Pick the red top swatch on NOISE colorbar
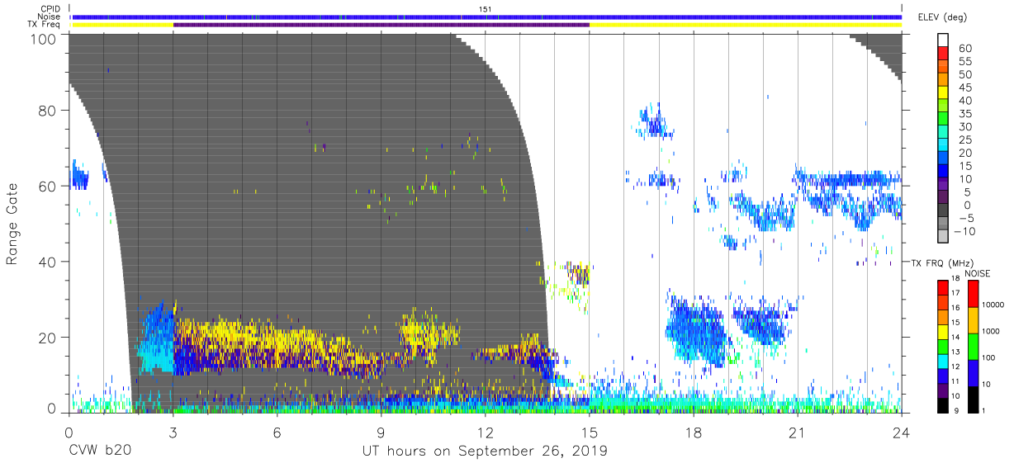1014x468 pixels. [972, 294]
